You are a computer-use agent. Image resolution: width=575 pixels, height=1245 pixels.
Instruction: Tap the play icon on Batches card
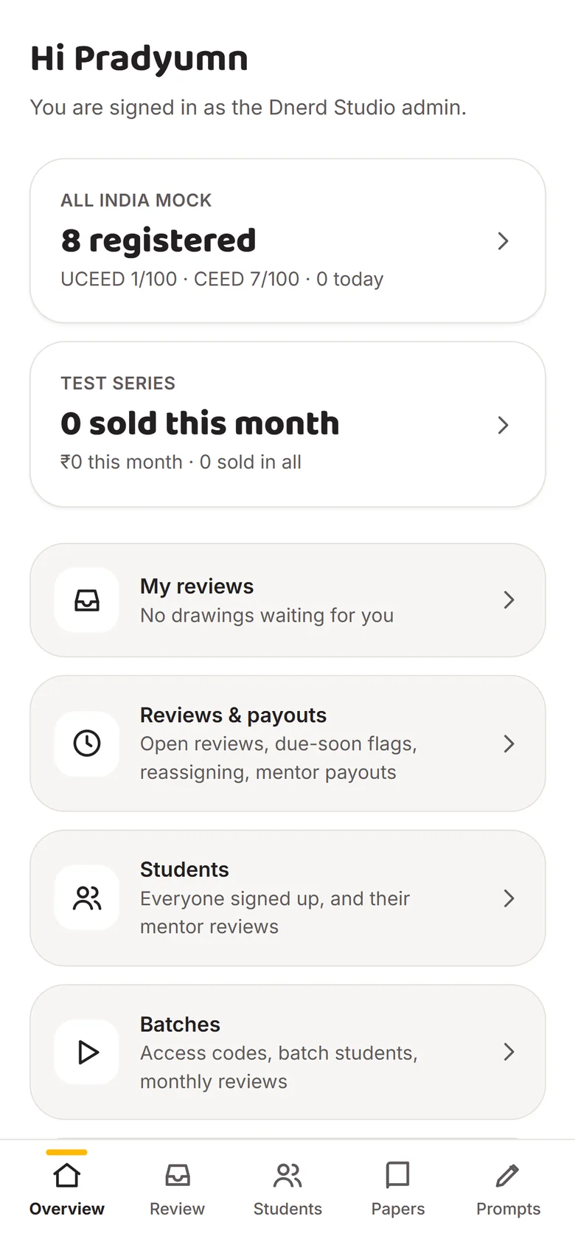click(x=88, y=1052)
